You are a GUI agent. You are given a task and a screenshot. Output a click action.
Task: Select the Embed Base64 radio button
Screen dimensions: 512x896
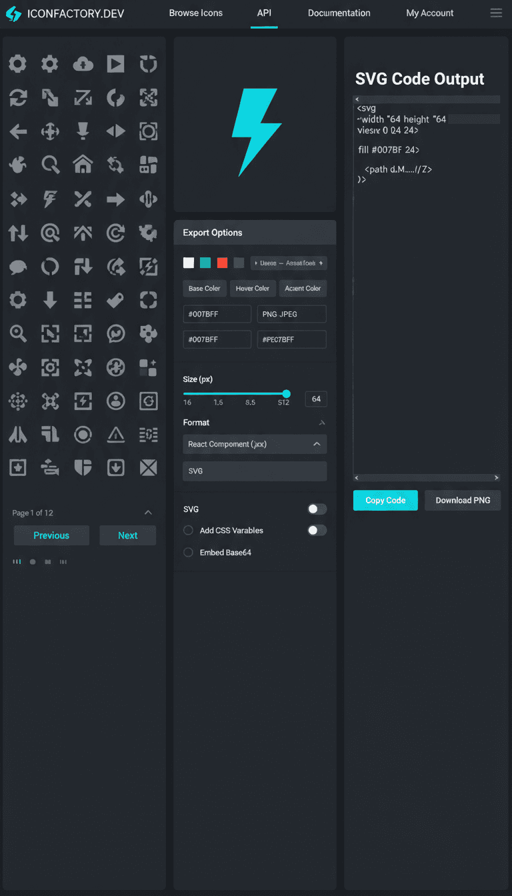[189, 553]
